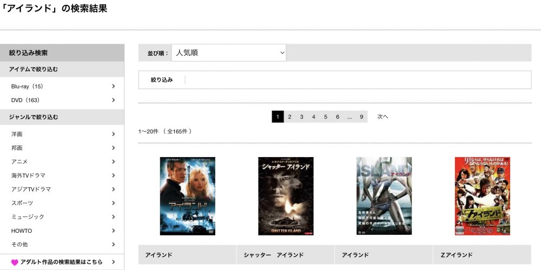This screenshot has height=270, width=541.
Task: Go to results page 9
Action: point(361,117)
